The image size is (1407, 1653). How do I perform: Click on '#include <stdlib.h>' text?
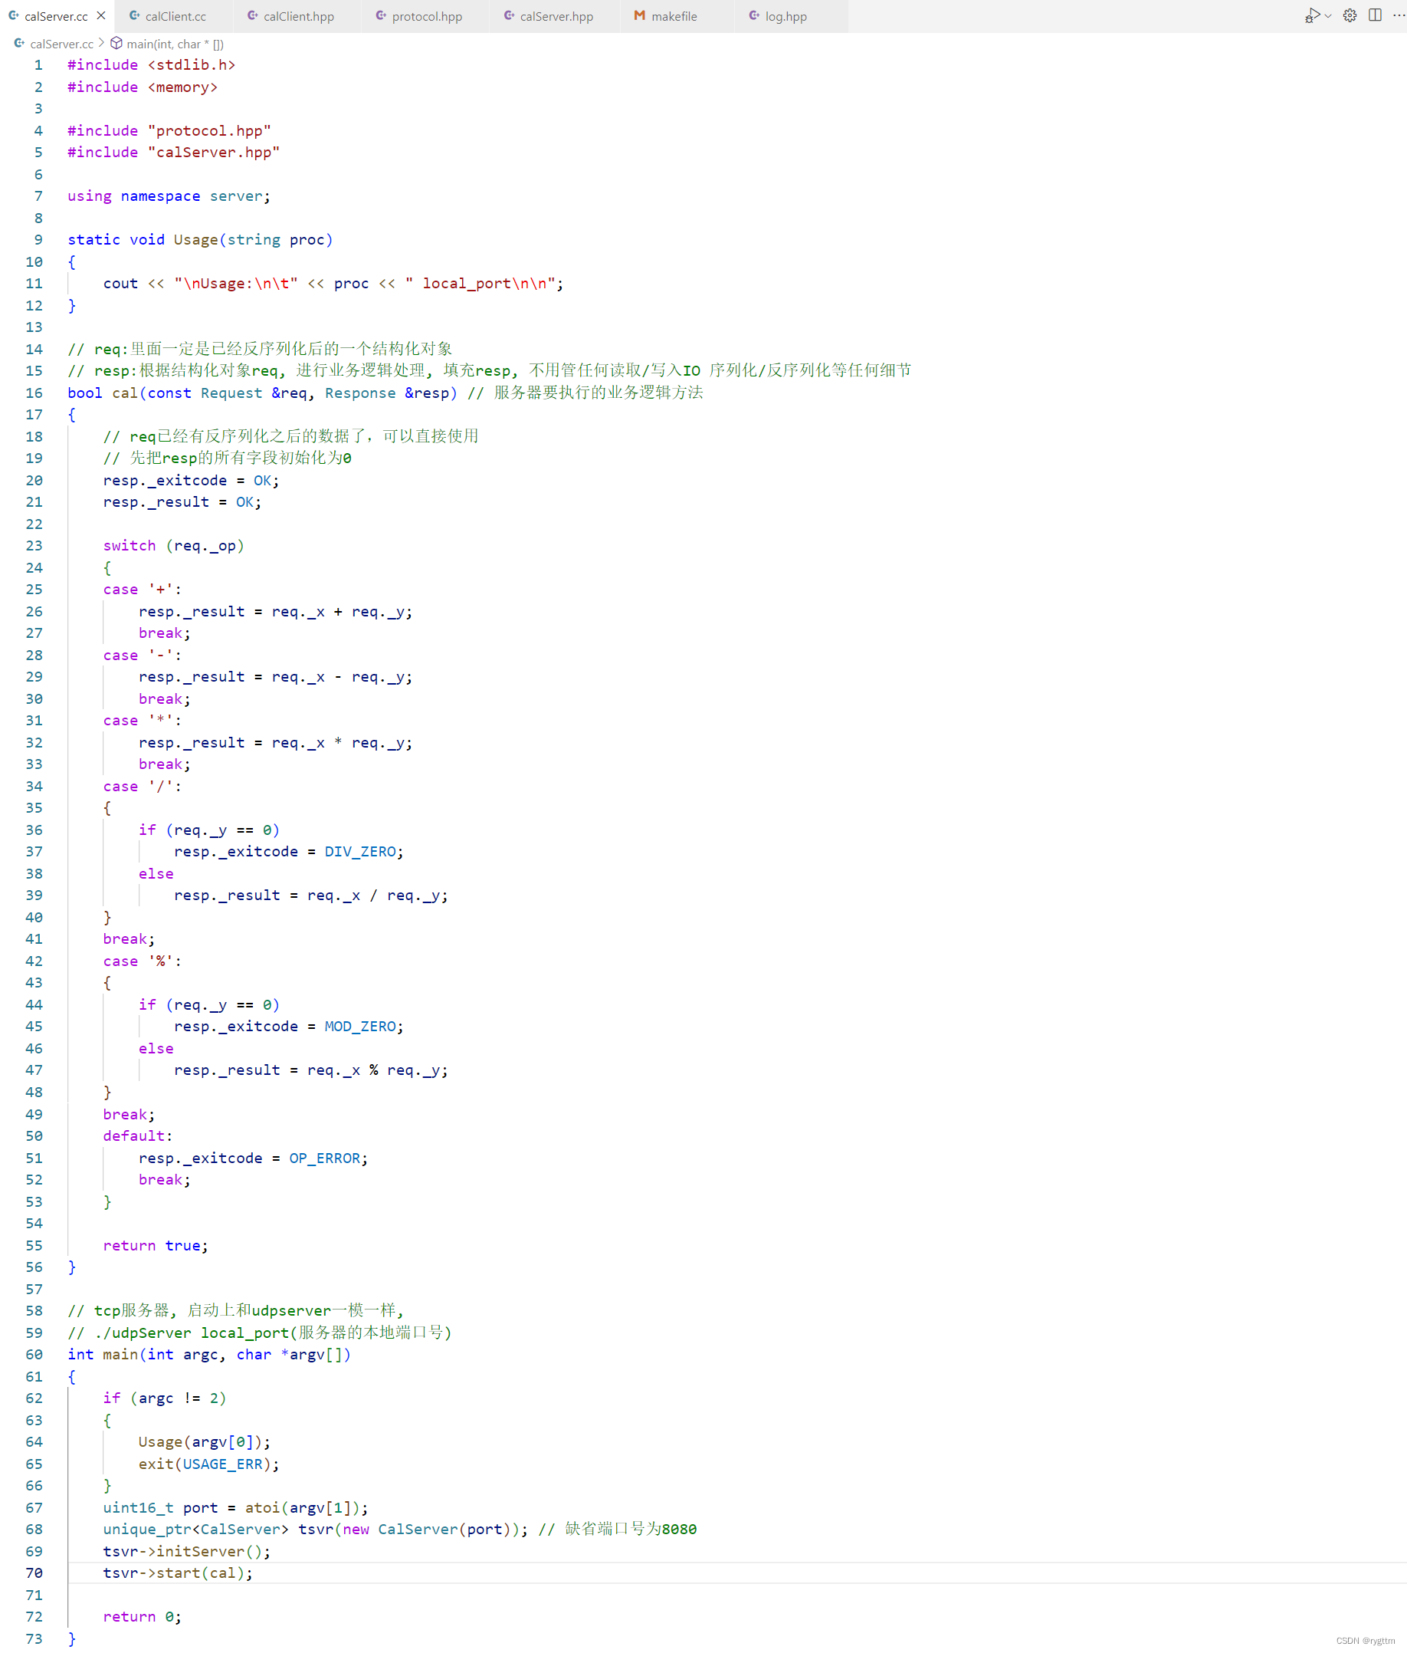point(152,64)
